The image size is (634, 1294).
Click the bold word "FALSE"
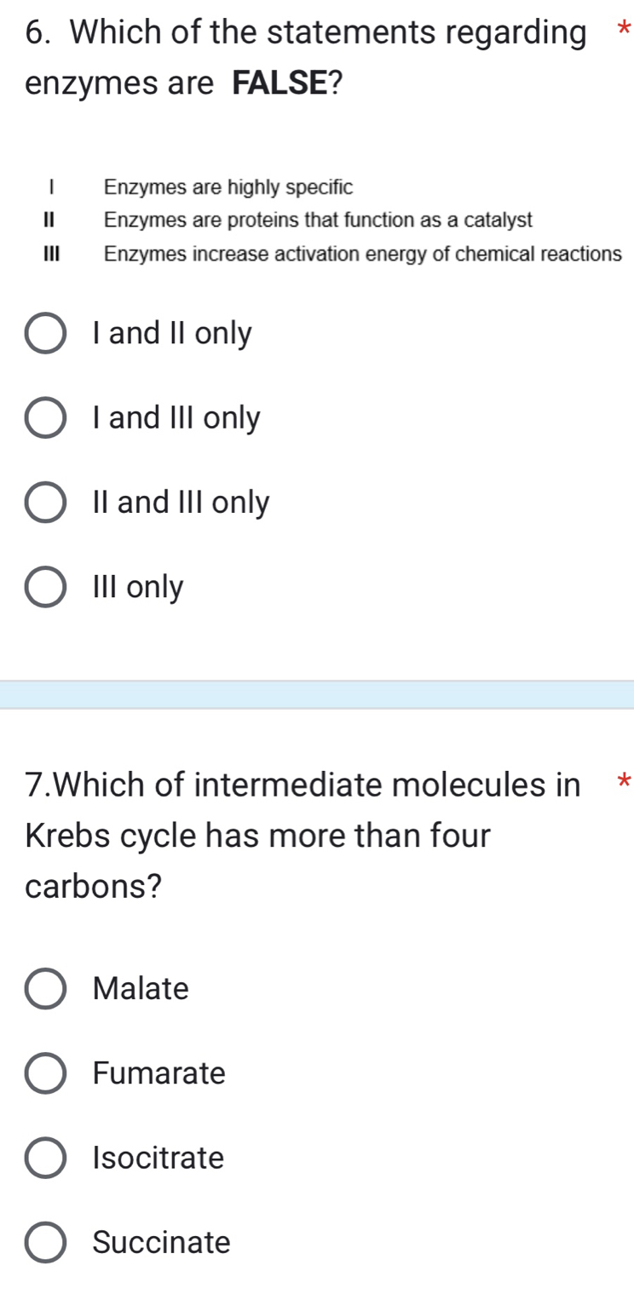(x=280, y=83)
